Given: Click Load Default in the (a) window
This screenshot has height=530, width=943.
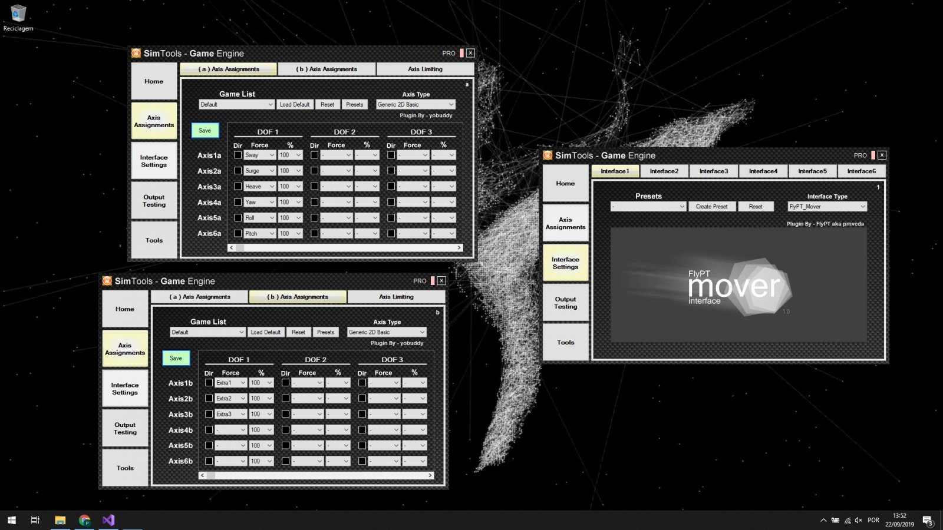Looking at the screenshot, I should point(294,104).
